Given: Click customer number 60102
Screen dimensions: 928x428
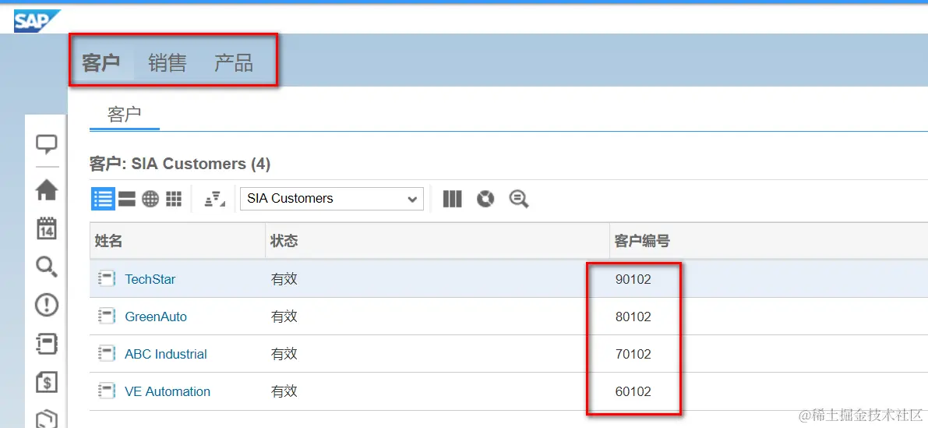Looking at the screenshot, I should 633,391.
